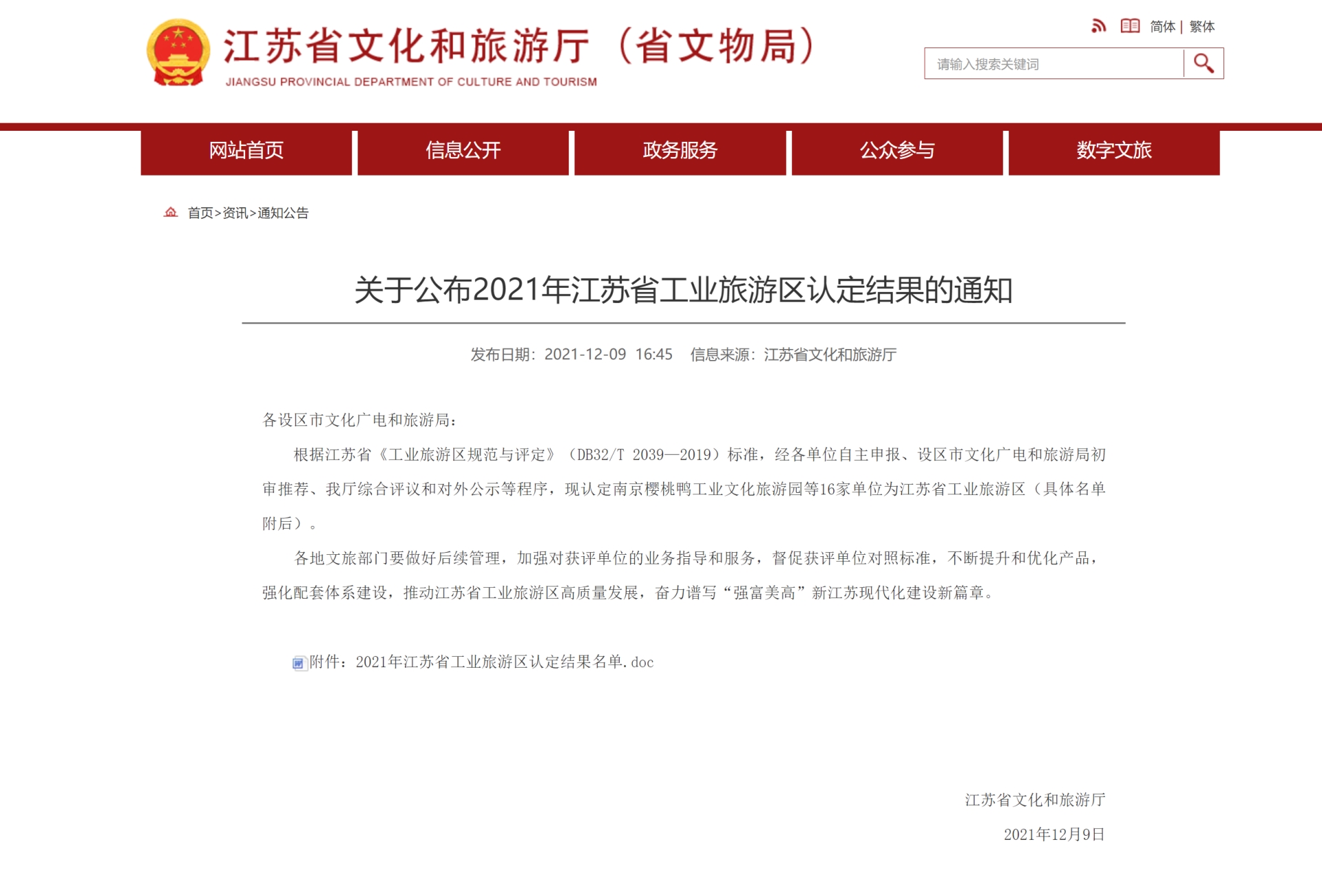Open 通知公告 from the breadcrumb

[x=283, y=213]
